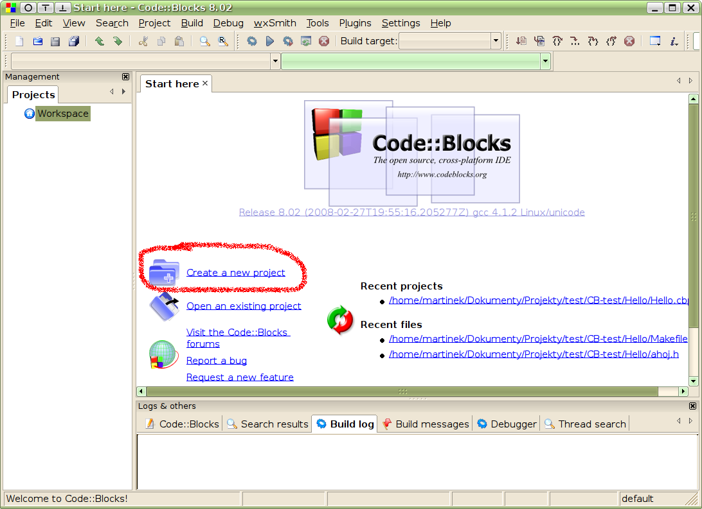Click the Paste clipboard icon

pos(179,41)
